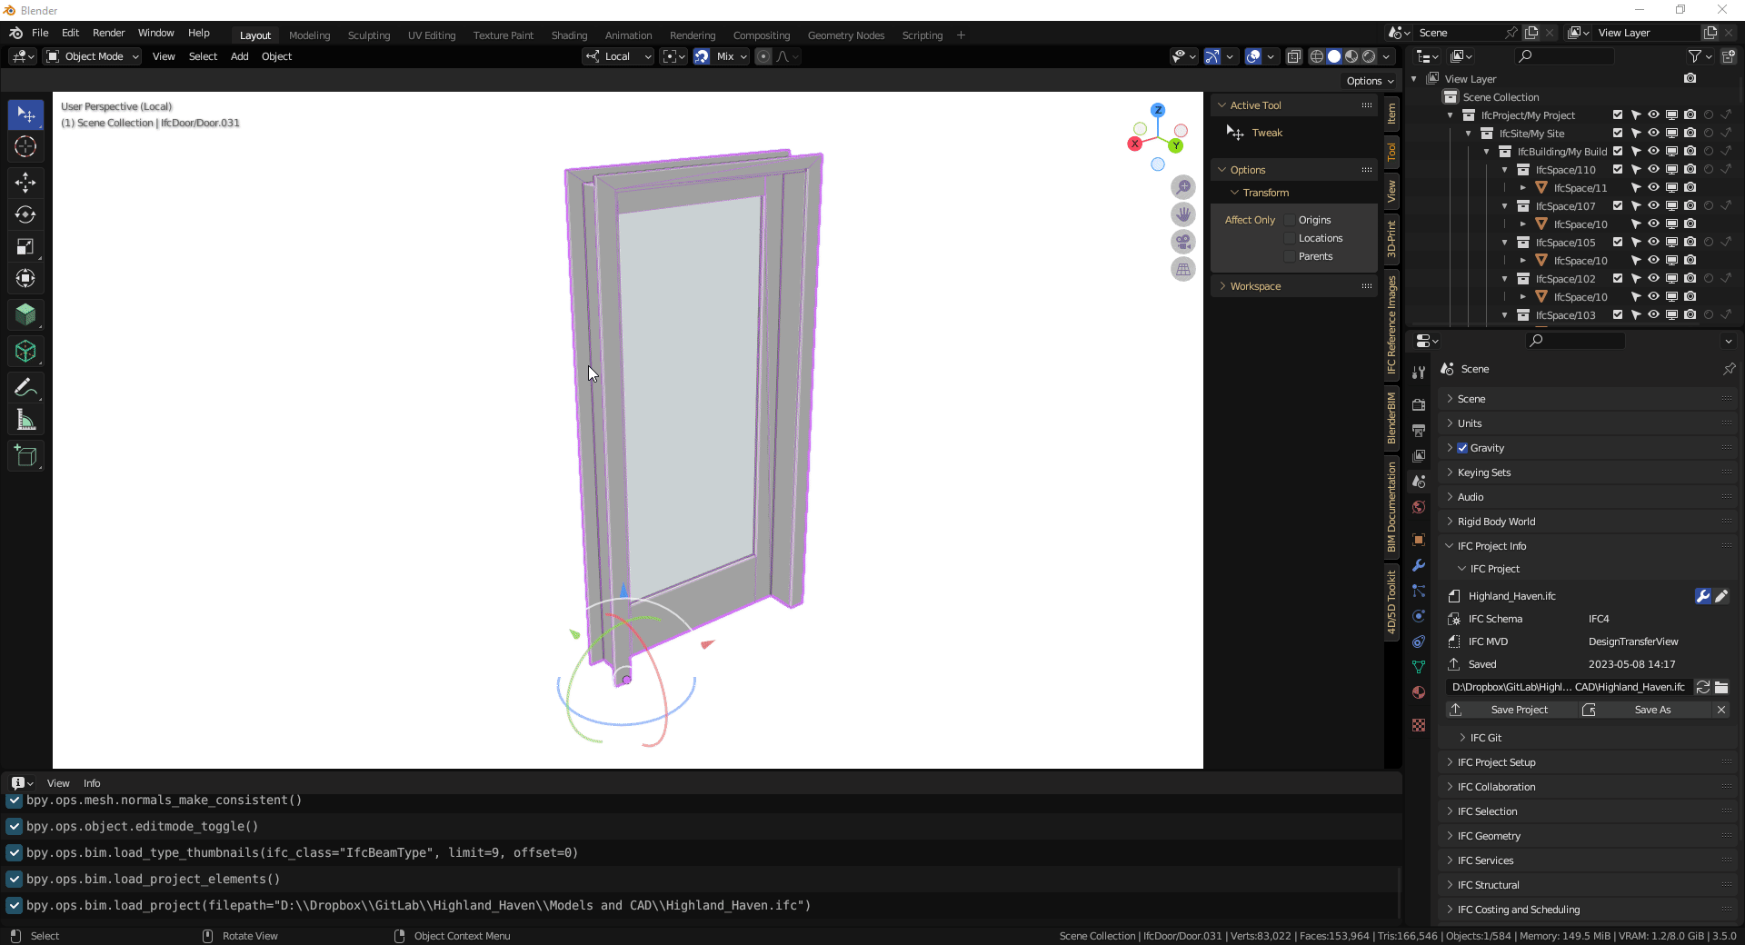Open the Material properties tab

pos(1418,692)
